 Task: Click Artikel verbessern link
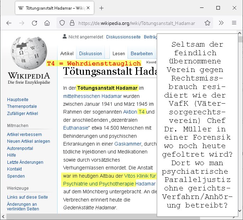(24, 135)
